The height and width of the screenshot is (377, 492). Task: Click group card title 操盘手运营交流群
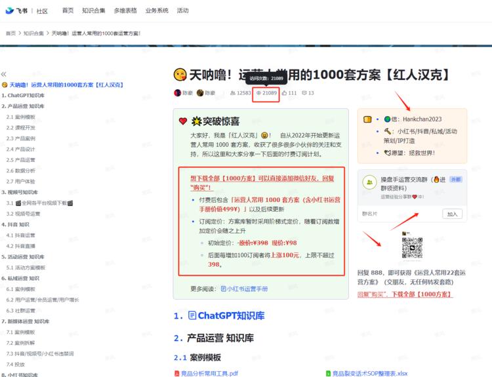[413, 184]
